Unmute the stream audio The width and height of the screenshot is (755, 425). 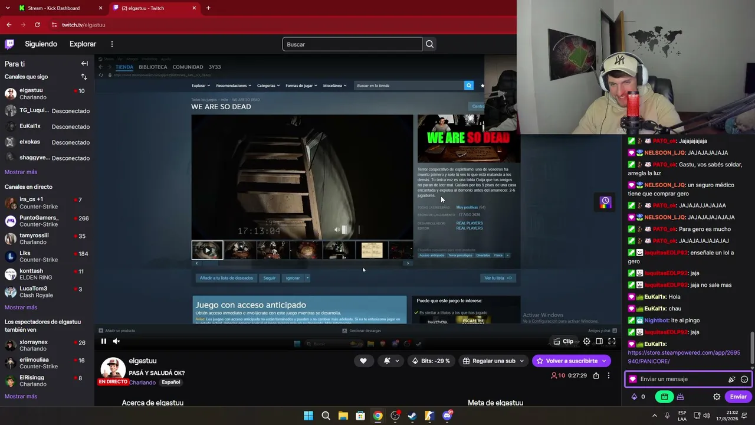pos(116,341)
